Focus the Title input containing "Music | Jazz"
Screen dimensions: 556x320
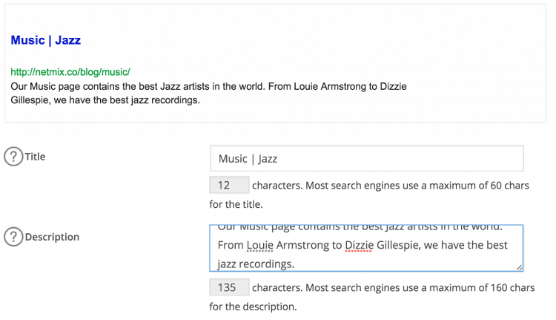(x=366, y=158)
